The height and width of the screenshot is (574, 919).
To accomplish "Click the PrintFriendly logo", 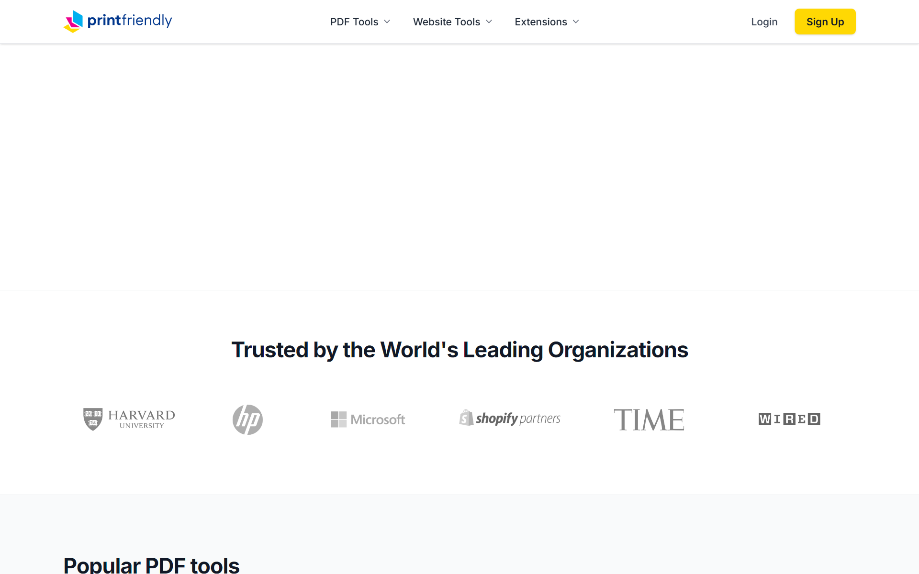I will 118,22.
